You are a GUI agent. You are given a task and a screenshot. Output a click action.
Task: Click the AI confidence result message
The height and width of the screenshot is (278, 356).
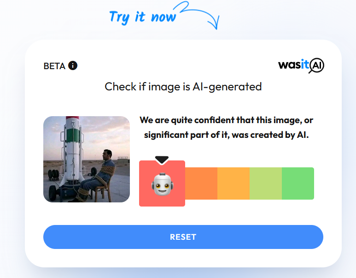[x=227, y=127]
